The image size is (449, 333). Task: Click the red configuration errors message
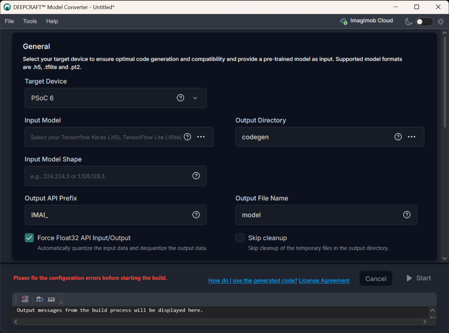(90, 278)
